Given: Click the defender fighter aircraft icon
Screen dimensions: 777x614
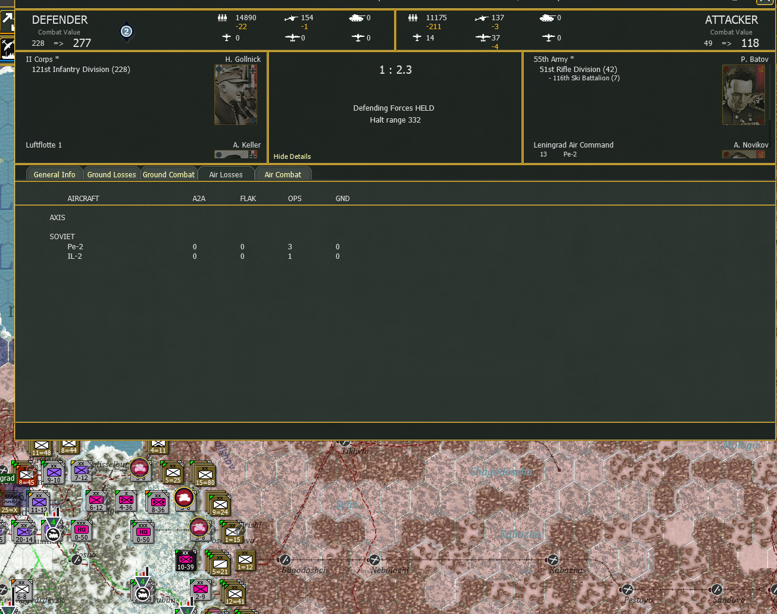Looking at the screenshot, I should coord(226,37).
